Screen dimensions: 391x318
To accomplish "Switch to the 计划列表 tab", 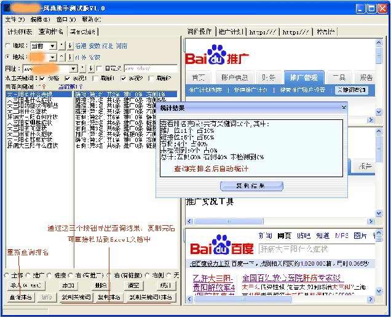I will click(20, 31).
